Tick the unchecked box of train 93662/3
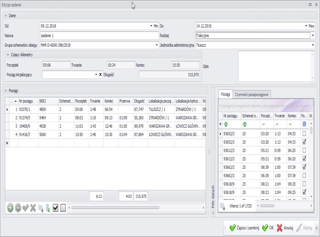This screenshot has width=320, height=237. (304, 175)
